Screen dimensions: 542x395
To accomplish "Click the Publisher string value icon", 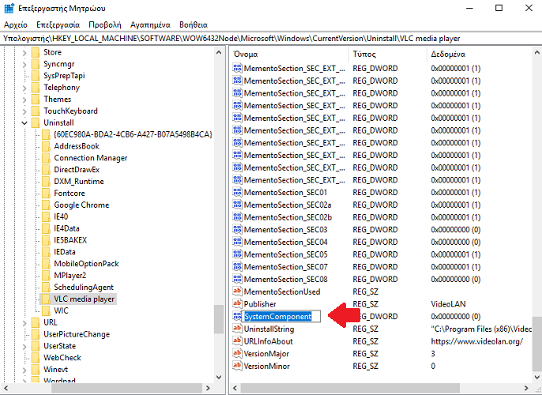I will [x=237, y=304].
